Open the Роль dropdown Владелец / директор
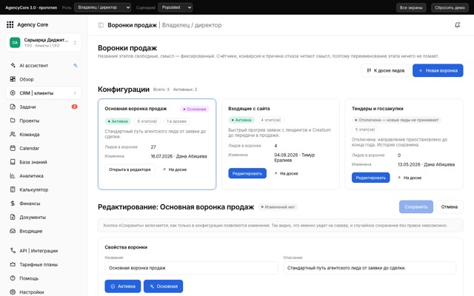This screenshot has height=296, width=474. (103, 7)
